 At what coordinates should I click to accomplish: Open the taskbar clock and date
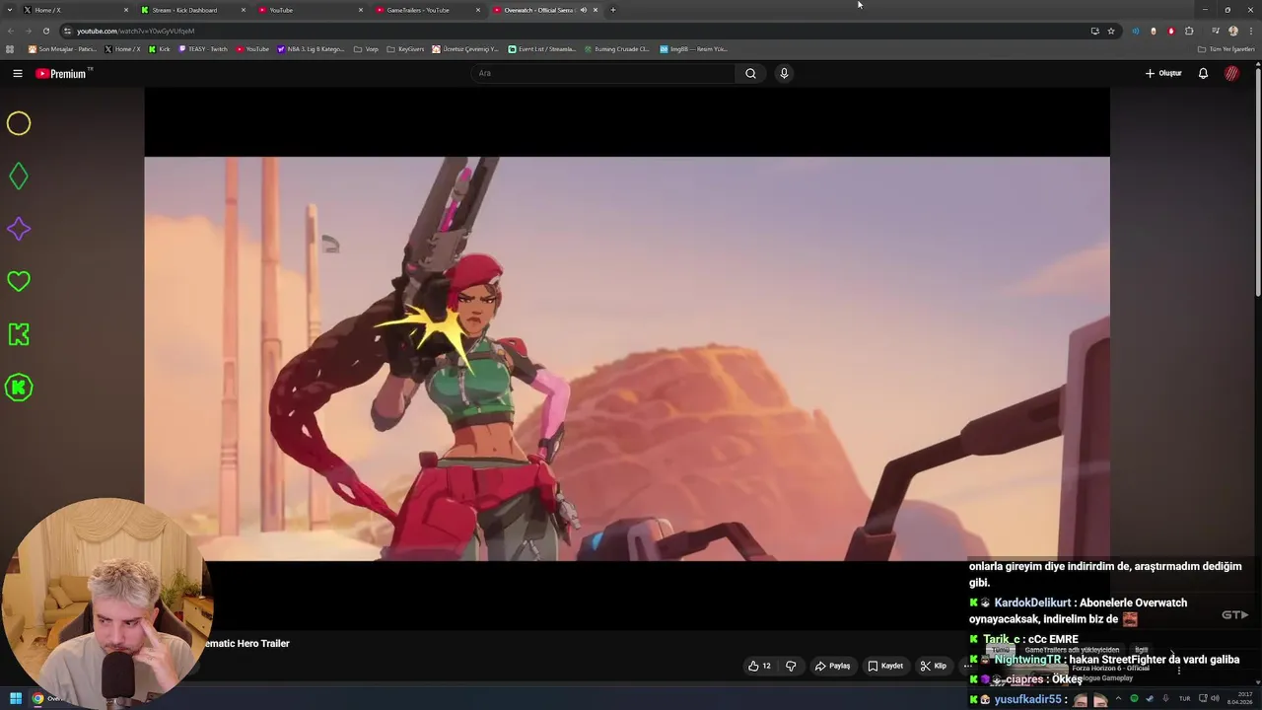1239,698
